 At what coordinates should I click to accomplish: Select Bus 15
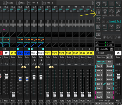99,97
